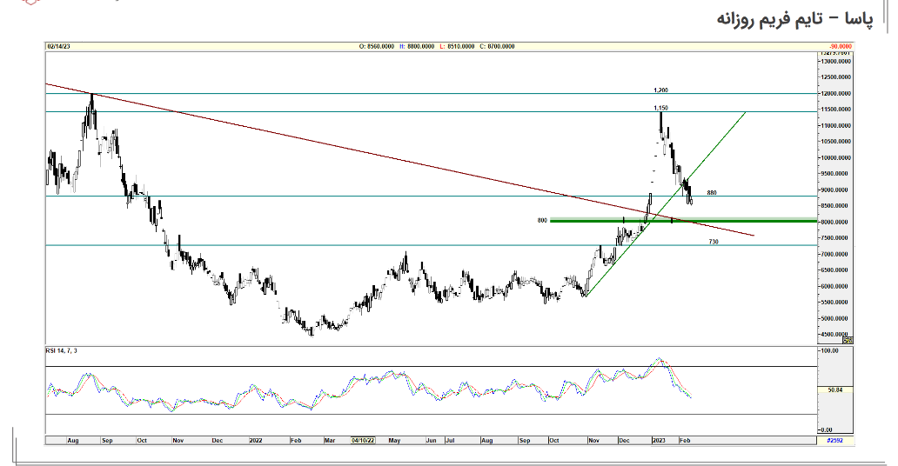898x466 pixels.
Task: Click the 02/14/23 date label
Action: (x=58, y=45)
